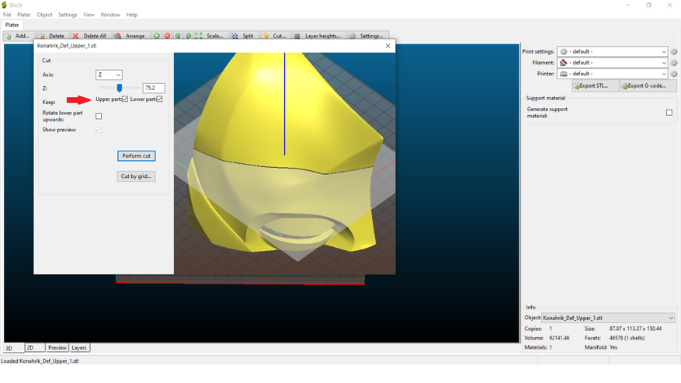
Task: Open the Printer preset dropdown
Action: click(x=613, y=74)
